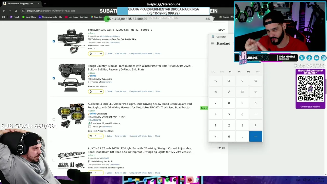The width and height of the screenshot is (327, 184).
Task: Click the plus key in Calculator
Action: click(255, 125)
